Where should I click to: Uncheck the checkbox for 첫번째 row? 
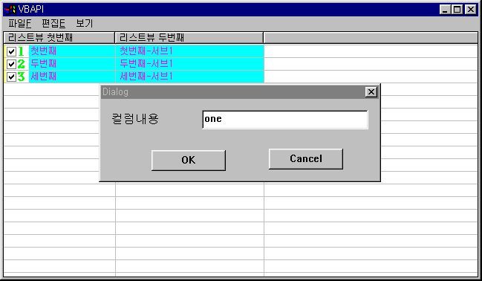pos(11,51)
